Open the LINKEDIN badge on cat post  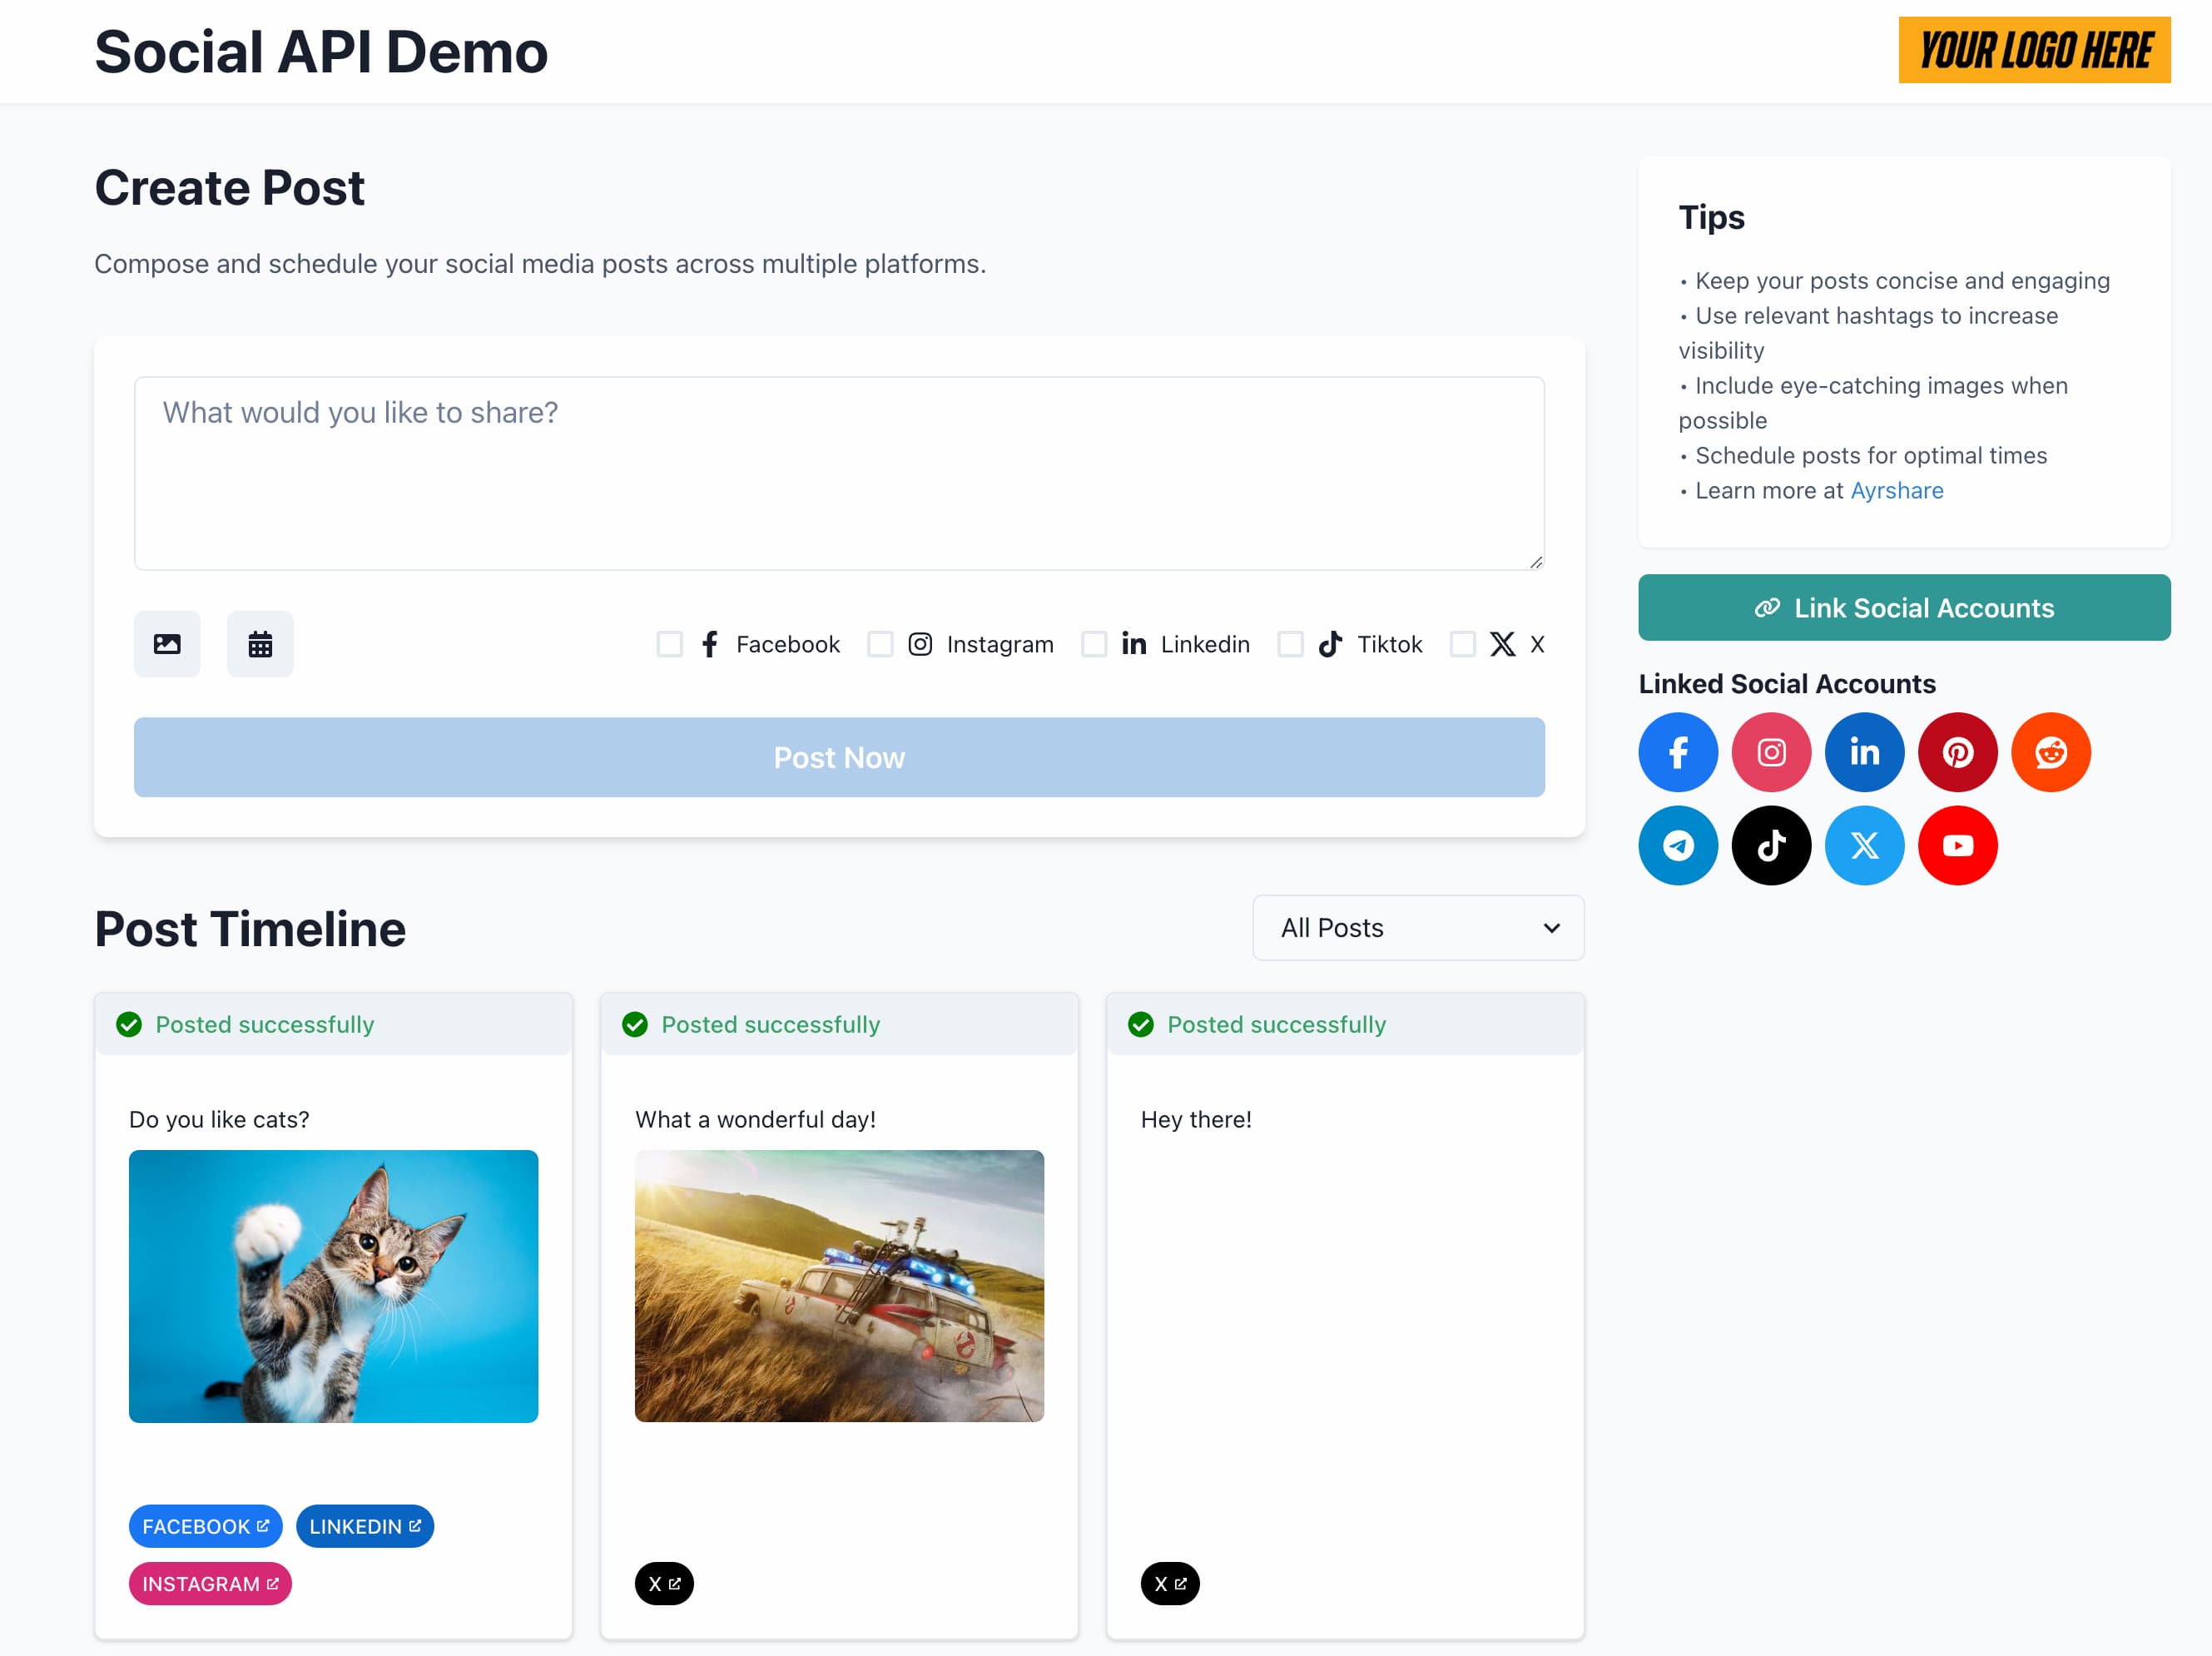pyautogui.click(x=364, y=1526)
